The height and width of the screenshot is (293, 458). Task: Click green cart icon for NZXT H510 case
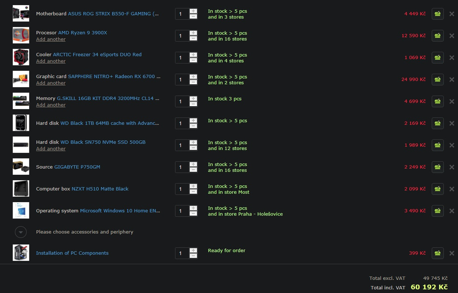pos(437,189)
